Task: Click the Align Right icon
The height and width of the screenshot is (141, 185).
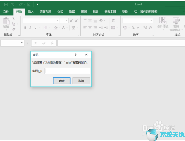Action: coord(95,28)
